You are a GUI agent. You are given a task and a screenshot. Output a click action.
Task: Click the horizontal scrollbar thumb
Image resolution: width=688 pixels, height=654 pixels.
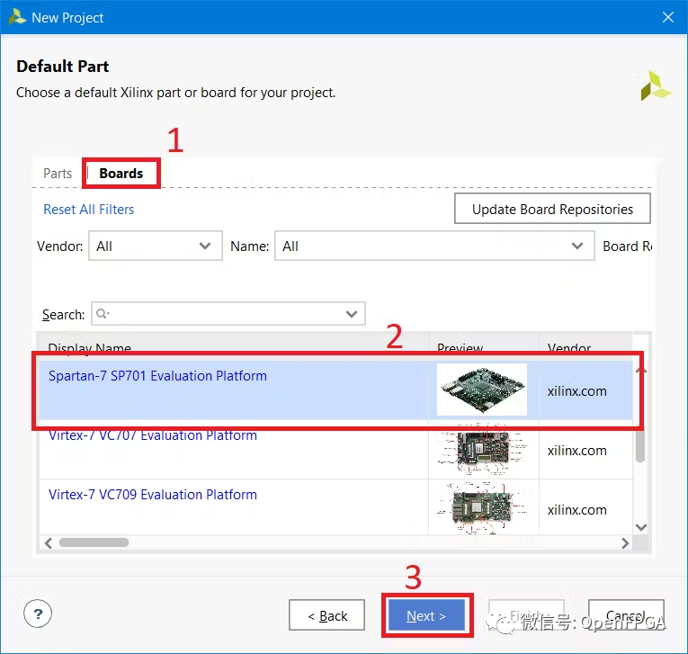pyautogui.click(x=94, y=542)
